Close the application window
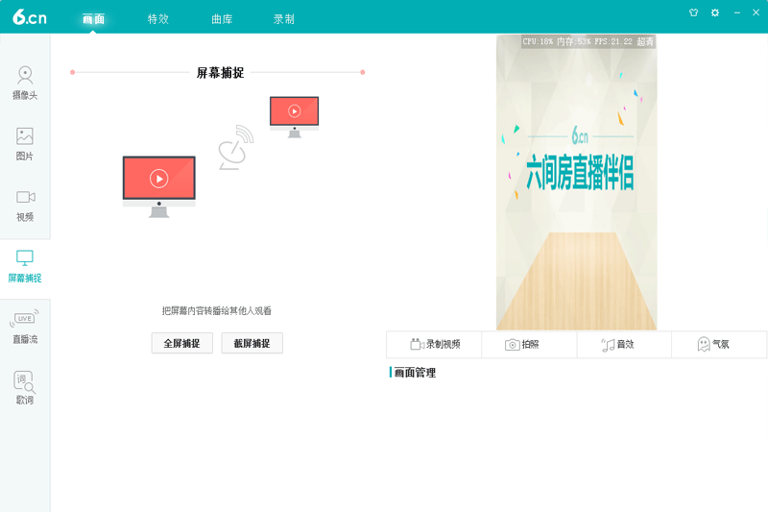The width and height of the screenshot is (768, 512). [756, 12]
